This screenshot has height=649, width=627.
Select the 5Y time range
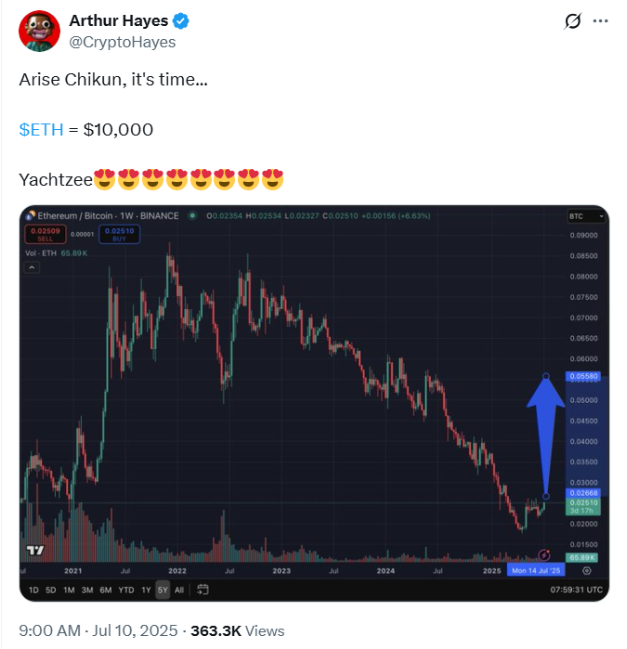163,590
